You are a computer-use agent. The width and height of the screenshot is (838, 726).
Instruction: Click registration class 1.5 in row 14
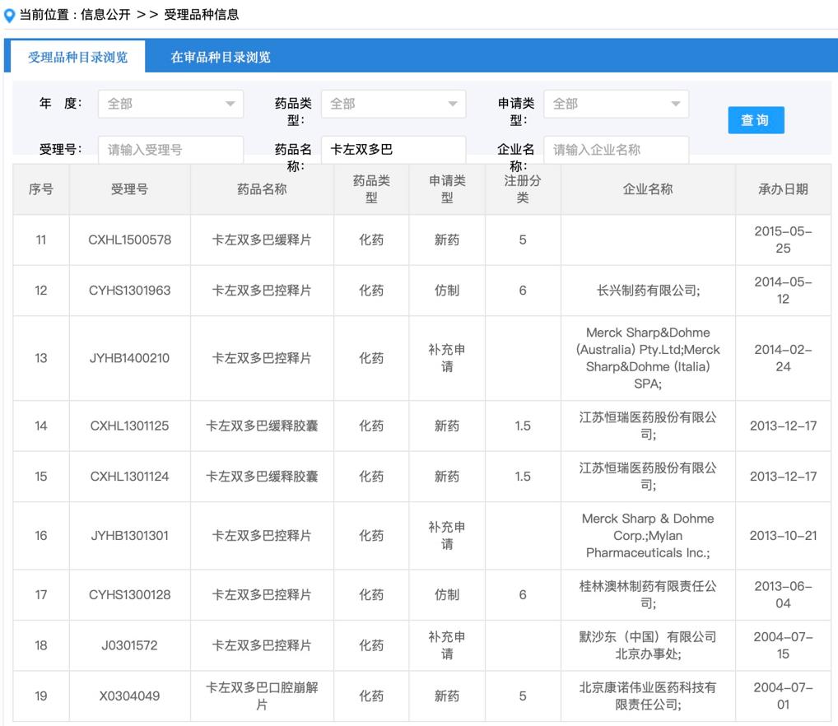[x=523, y=426]
